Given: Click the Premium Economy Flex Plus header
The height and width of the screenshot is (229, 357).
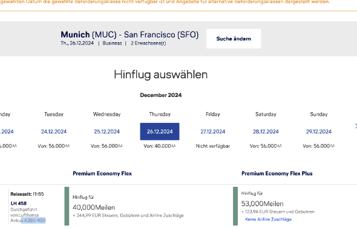Looking at the screenshot, I should 277,174.
